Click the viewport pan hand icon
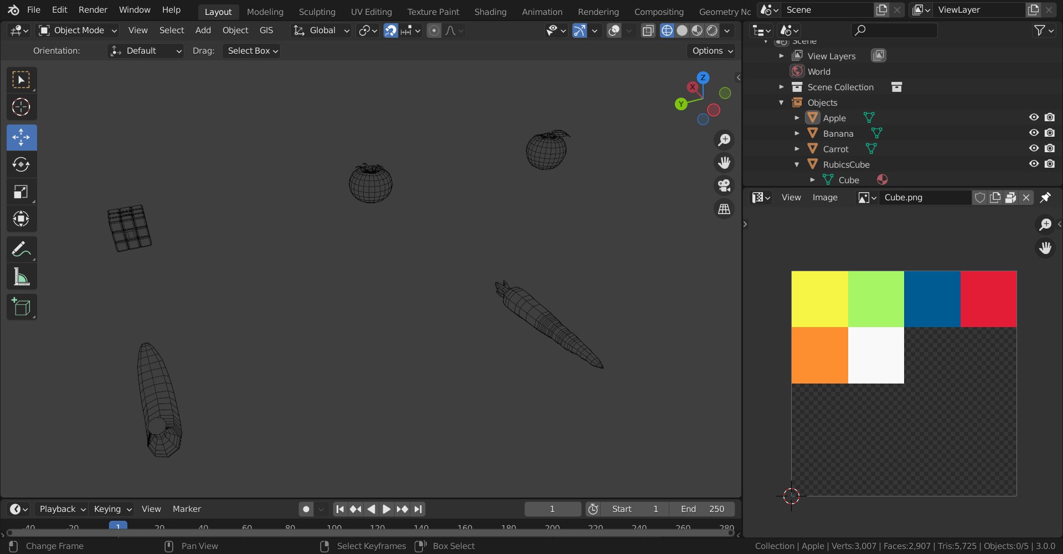The height and width of the screenshot is (554, 1063). pyautogui.click(x=724, y=163)
